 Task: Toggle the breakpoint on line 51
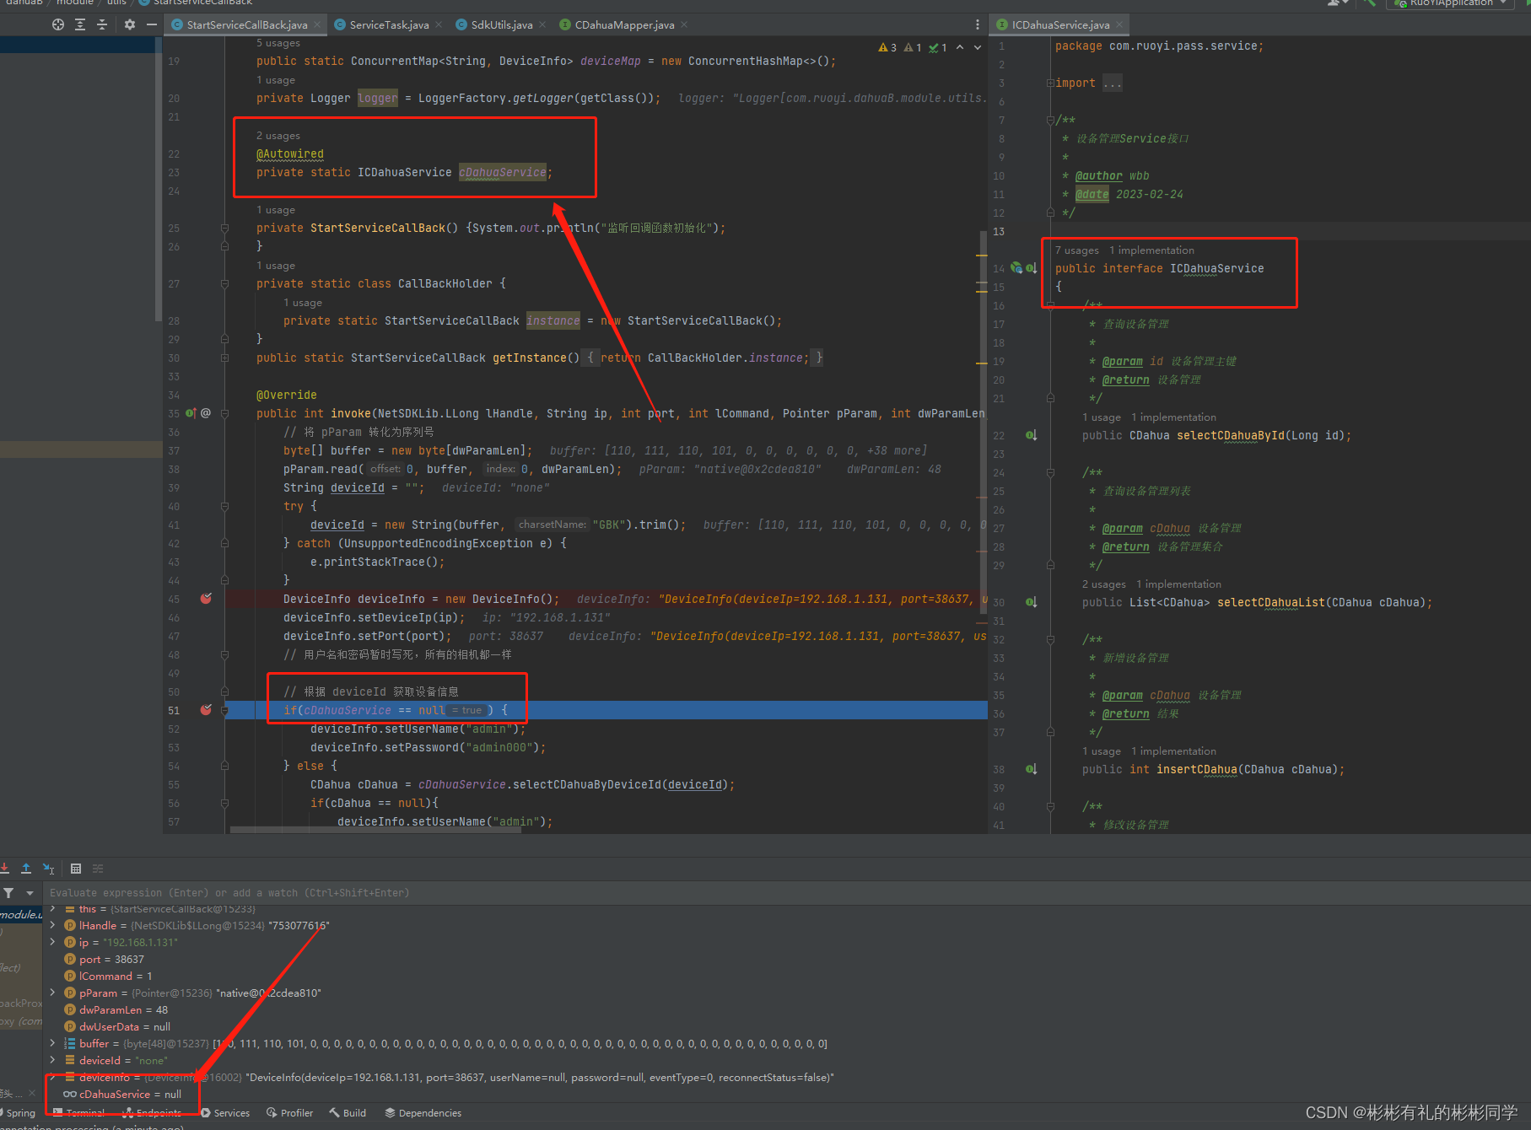(206, 710)
